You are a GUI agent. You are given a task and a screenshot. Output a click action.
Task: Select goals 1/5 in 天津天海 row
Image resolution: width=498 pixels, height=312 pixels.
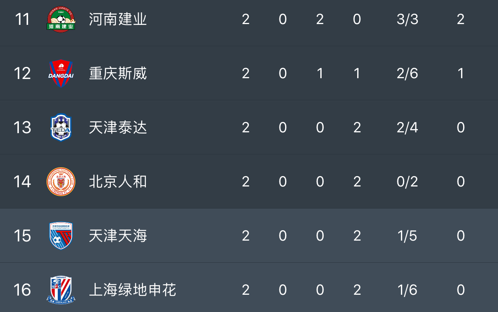tap(407, 236)
